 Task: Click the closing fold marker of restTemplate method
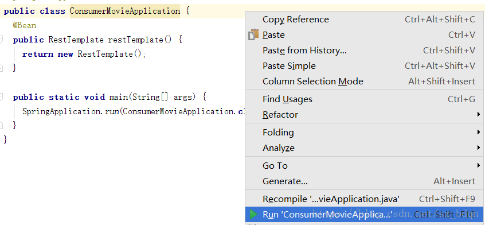coord(1,68)
